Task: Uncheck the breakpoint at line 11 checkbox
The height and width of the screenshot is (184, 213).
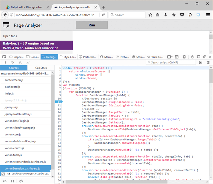Action: (x=3, y=174)
